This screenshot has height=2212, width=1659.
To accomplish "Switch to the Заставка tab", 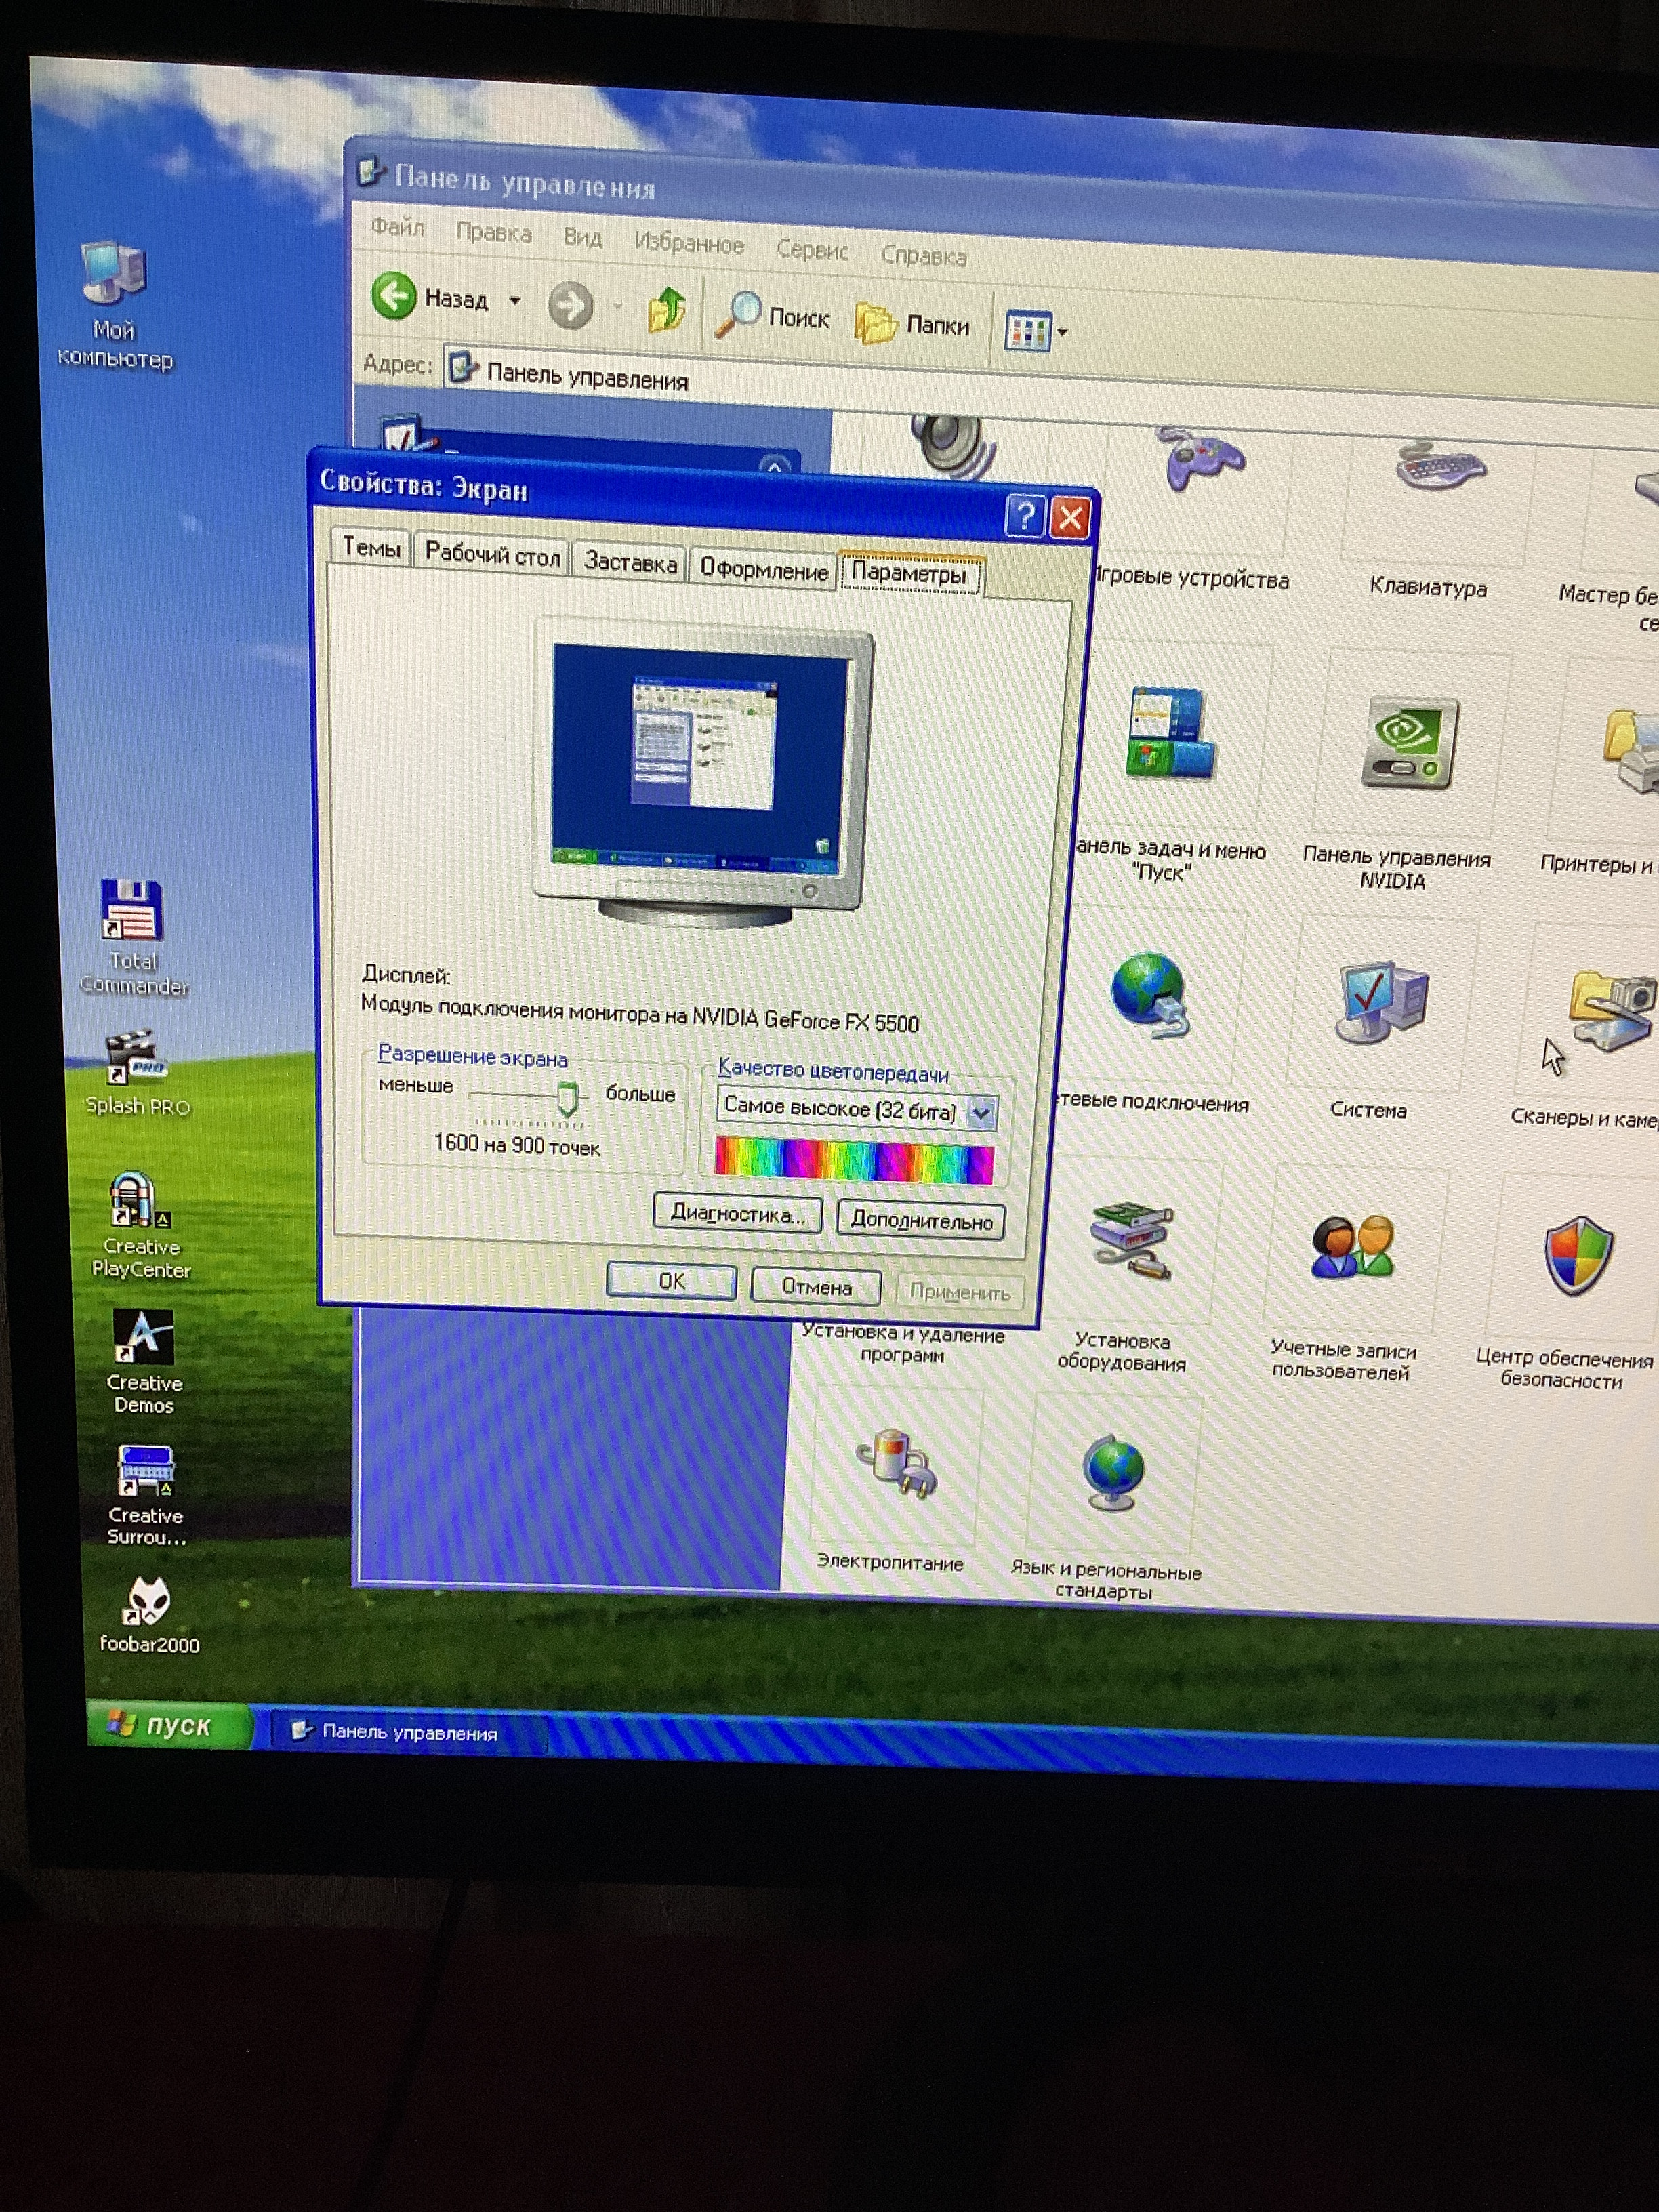I will pos(630,562).
